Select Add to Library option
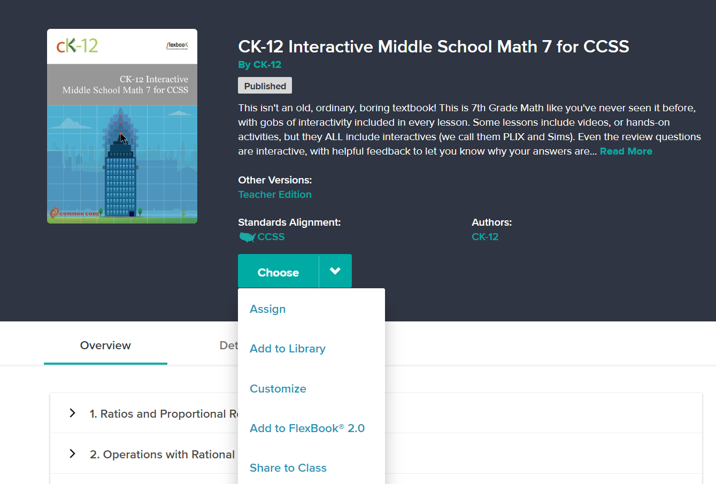The width and height of the screenshot is (716, 484). tap(288, 348)
